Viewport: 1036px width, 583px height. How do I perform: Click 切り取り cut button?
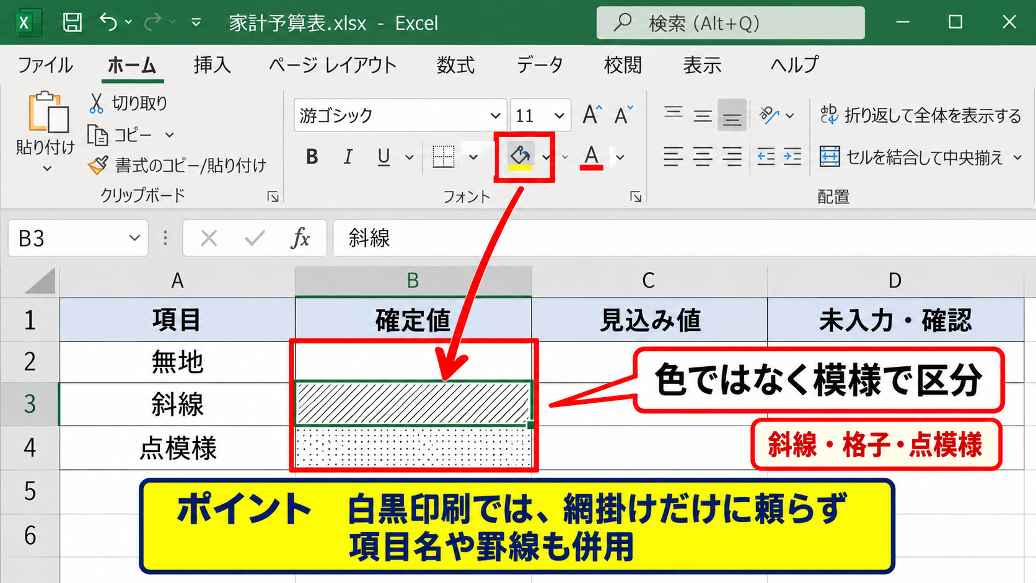point(128,103)
